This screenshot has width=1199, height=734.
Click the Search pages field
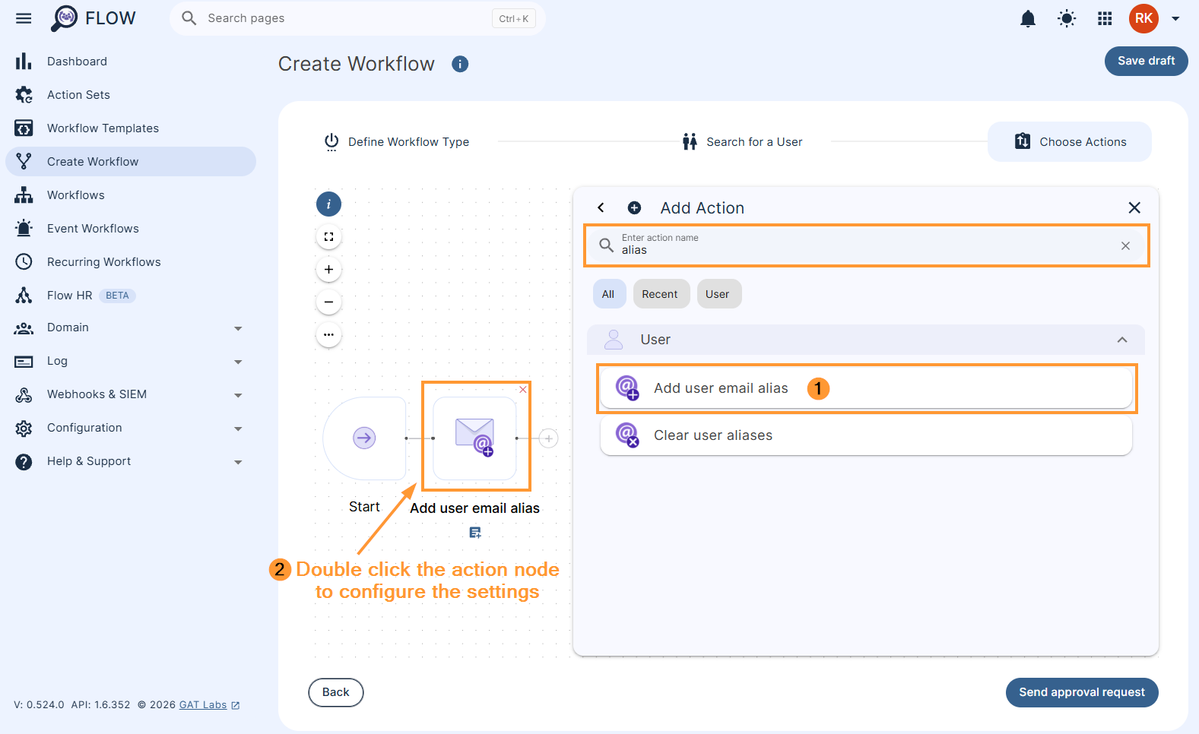357,18
